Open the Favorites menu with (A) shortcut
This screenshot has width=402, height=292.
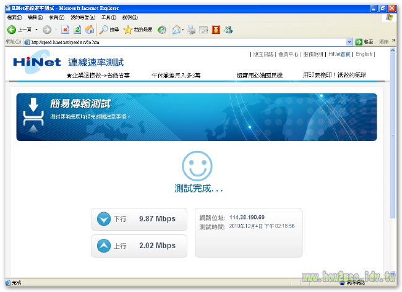[83, 17]
